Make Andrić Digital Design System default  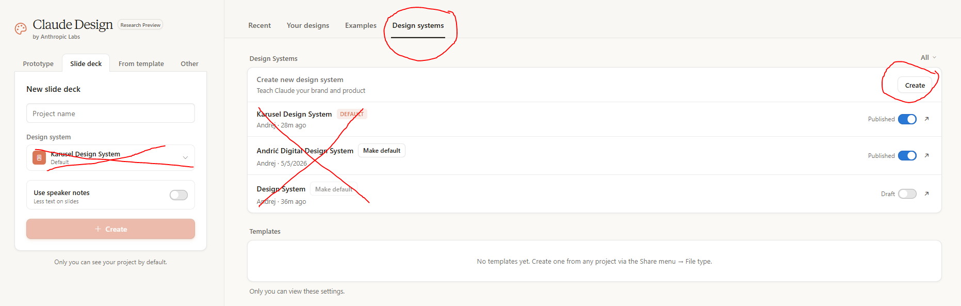point(382,151)
